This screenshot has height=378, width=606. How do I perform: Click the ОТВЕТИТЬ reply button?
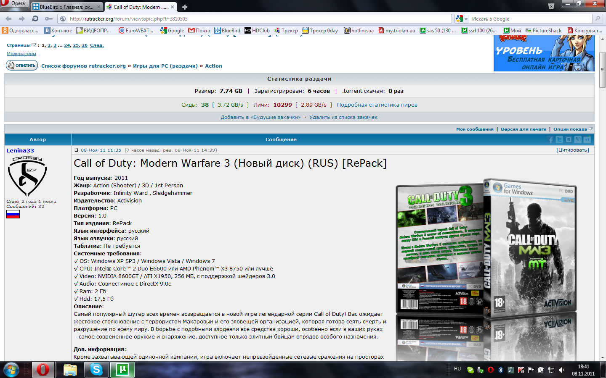tap(22, 66)
